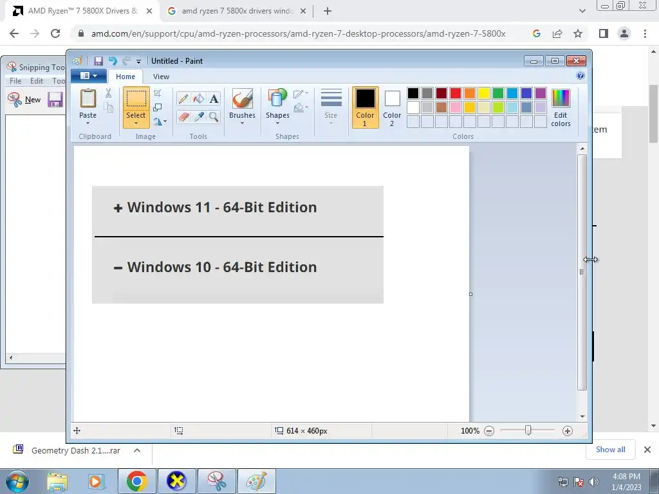Open Snipping Tool Edit menu
Image resolution: width=659 pixels, height=494 pixels.
pyautogui.click(x=37, y=80)
